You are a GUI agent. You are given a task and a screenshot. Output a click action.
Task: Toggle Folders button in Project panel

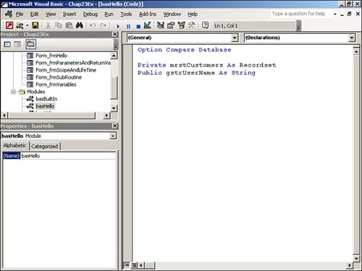tap(30, 44)
